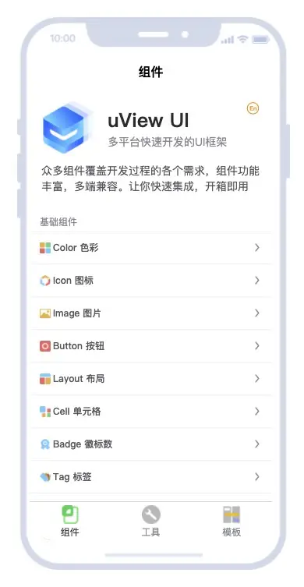Switch to the 模板 tab
Viewport: 304px width, 587px height.
click(232, 521)
